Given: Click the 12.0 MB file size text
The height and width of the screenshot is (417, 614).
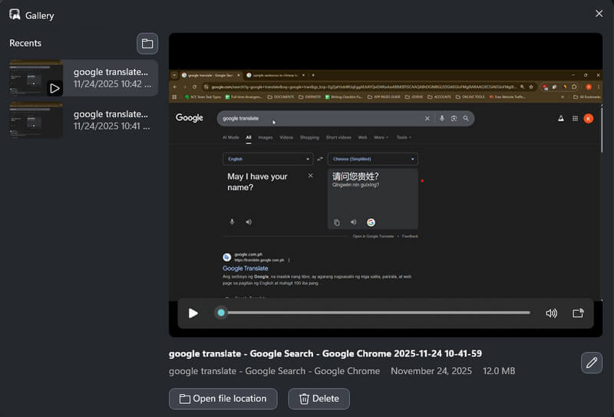Looking at the screenshot, I should pyautogui.click(x=499, y=371).
